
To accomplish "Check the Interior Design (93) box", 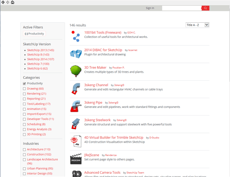I will [x=25, y=174].
